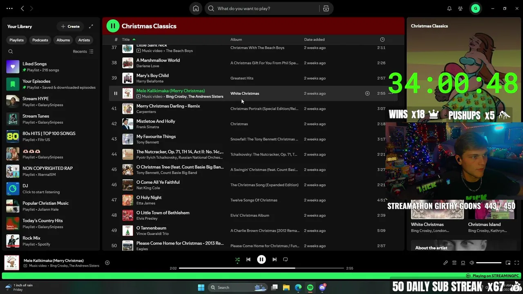Toggle shuffle in the player bar

pyautogui.click(x=237, y=259)
